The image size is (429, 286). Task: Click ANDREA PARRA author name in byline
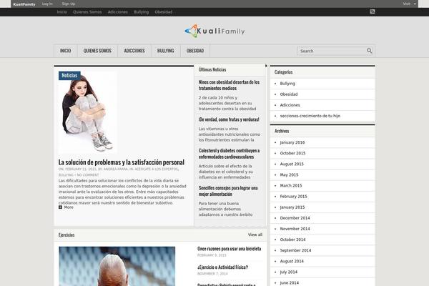pos(115,169)
